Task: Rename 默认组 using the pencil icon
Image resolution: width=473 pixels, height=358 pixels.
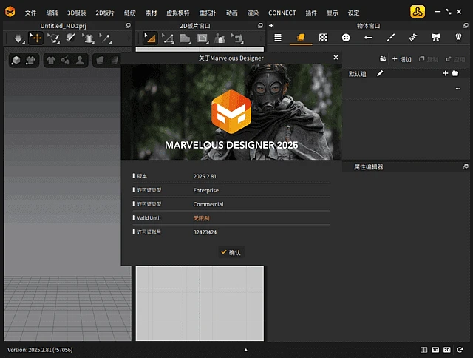Action: pos(380,73)
